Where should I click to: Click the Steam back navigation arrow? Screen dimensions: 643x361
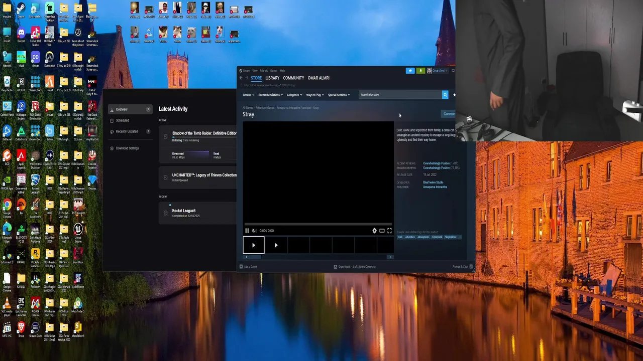(x=241, y=78)
